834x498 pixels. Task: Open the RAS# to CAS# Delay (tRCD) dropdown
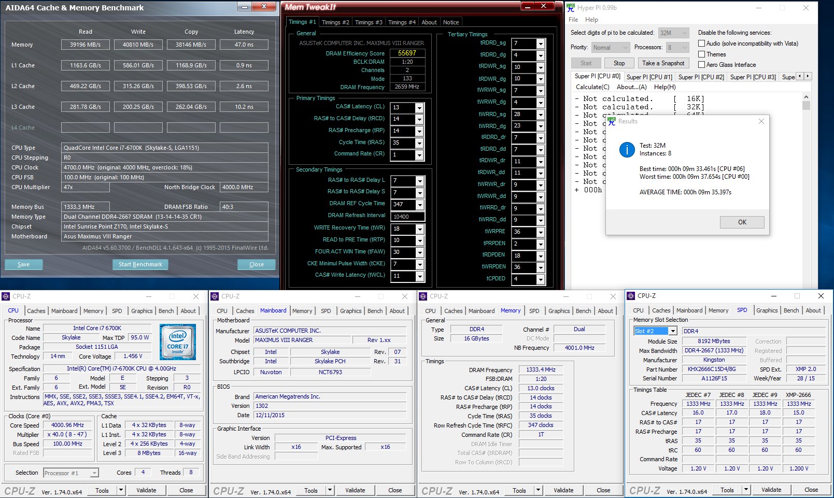coord(419,120)
